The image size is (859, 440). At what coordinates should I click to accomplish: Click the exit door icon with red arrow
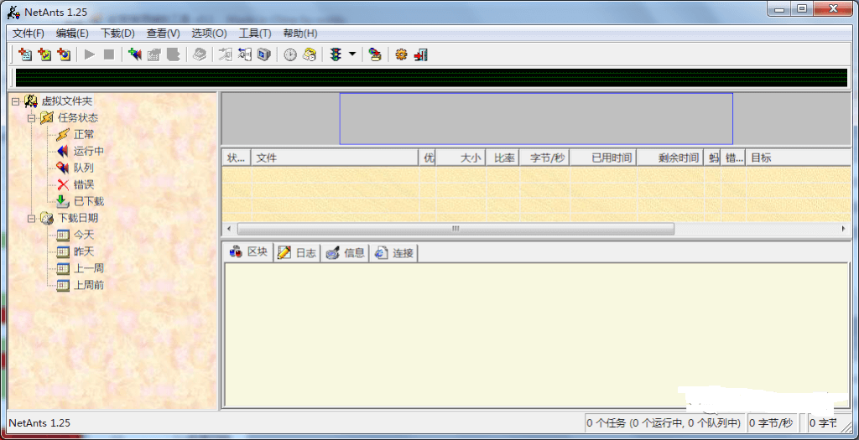click(421, 54)
